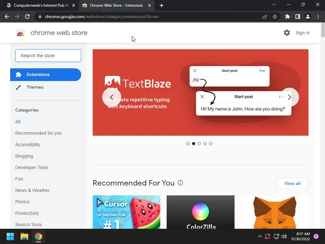Open a new tab with plus button
The height and width of the screenshot is (244, 325).
(162, 6)
